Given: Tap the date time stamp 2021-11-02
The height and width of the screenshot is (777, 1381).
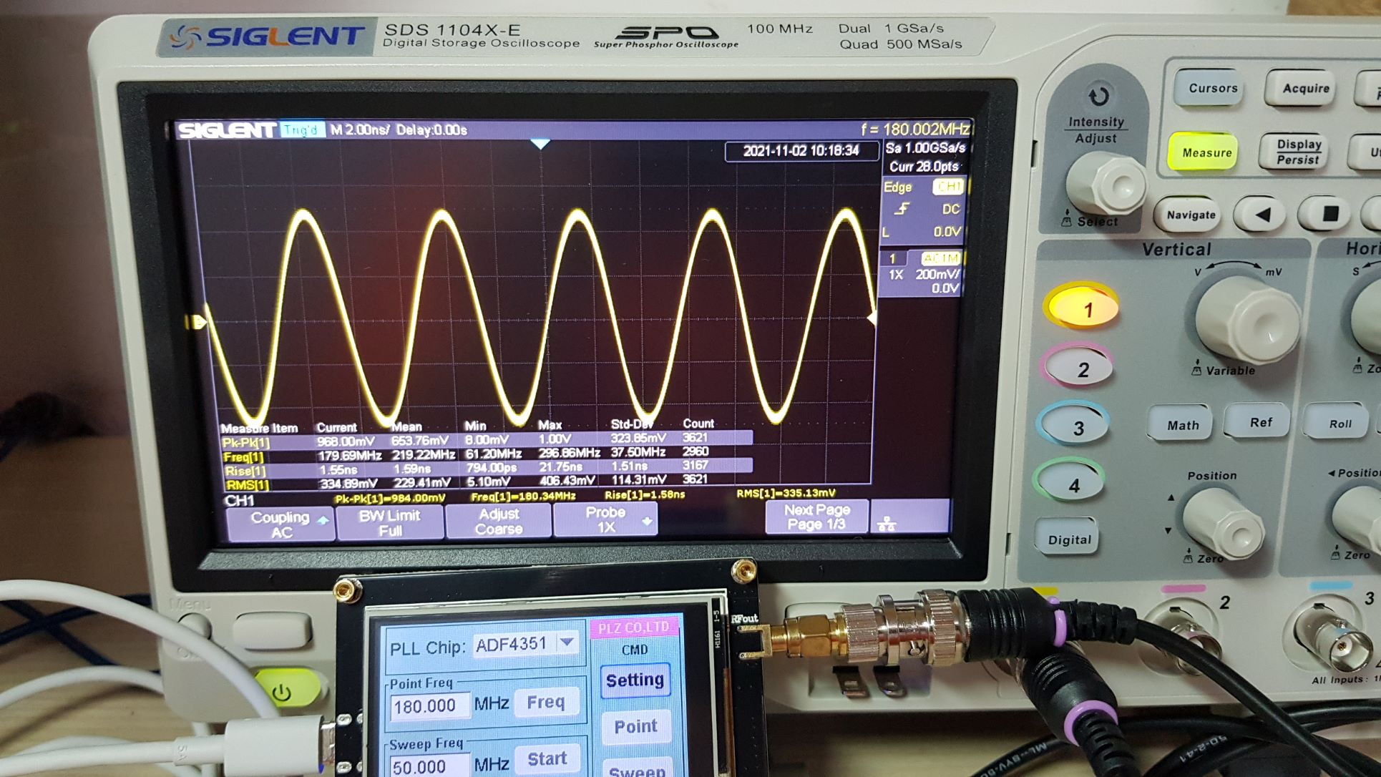Looking at the screenshot, I should pos(801,151).
